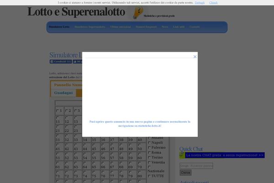The image size is (274, 183).
Task: Select the Pannello Numeri tab
Action: (x=68, y=85)
